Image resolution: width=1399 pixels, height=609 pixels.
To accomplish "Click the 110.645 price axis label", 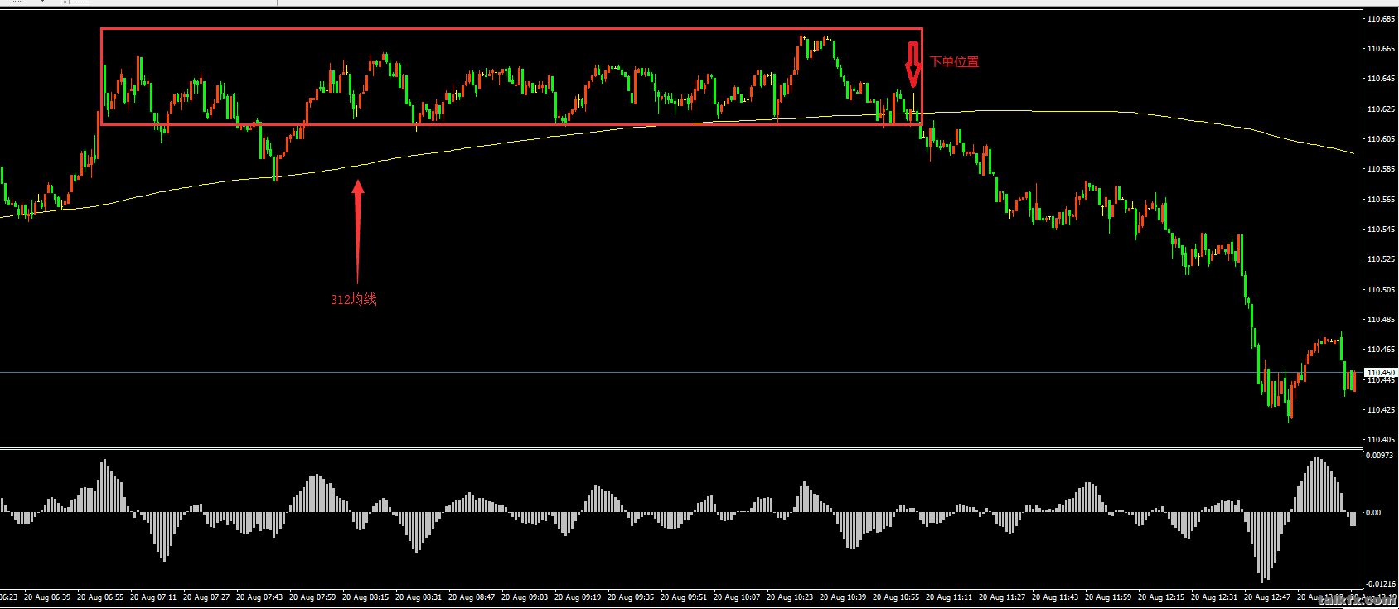I will [1381, 79].
